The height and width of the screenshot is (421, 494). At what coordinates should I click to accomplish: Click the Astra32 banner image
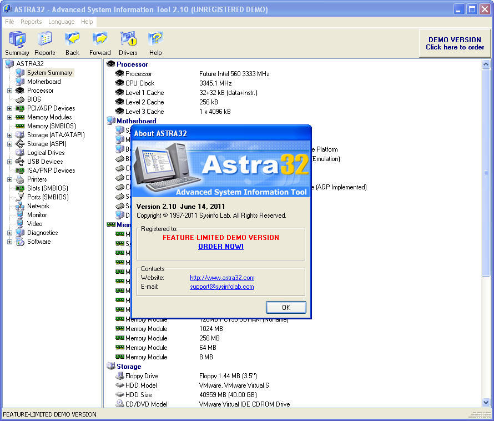pyautogui.click(x=221, y=169)
